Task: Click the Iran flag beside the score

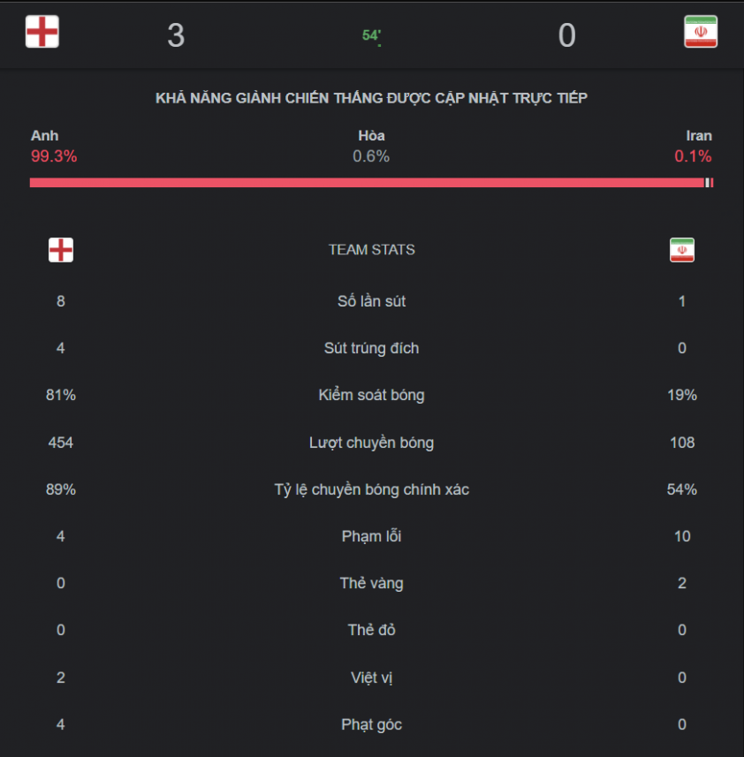Action: [x=701, y=32]
